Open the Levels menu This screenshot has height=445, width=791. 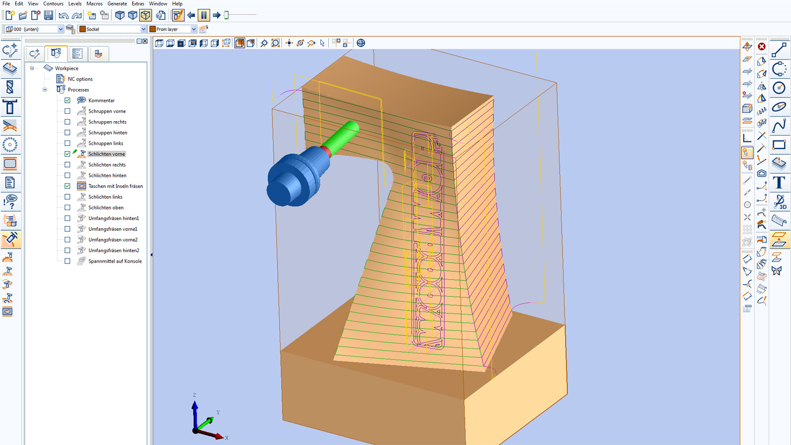[75, 3]
